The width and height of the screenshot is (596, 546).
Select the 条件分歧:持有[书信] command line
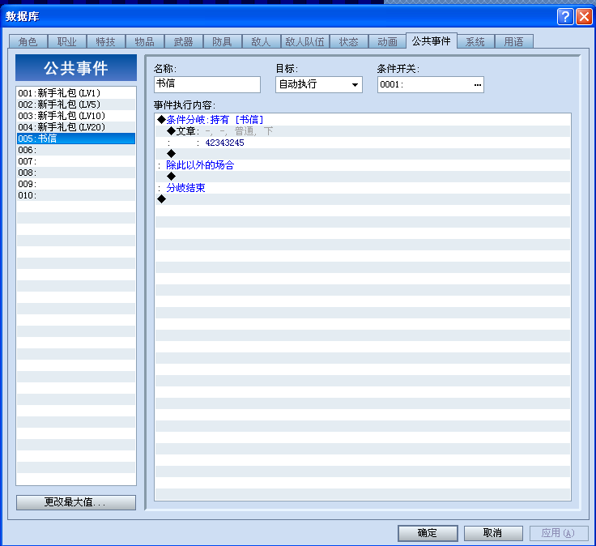point(363,120)
